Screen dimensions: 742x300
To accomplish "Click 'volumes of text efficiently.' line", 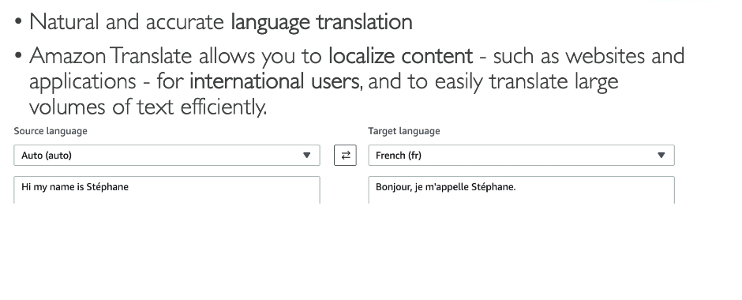I will click(x=148, y=107).
